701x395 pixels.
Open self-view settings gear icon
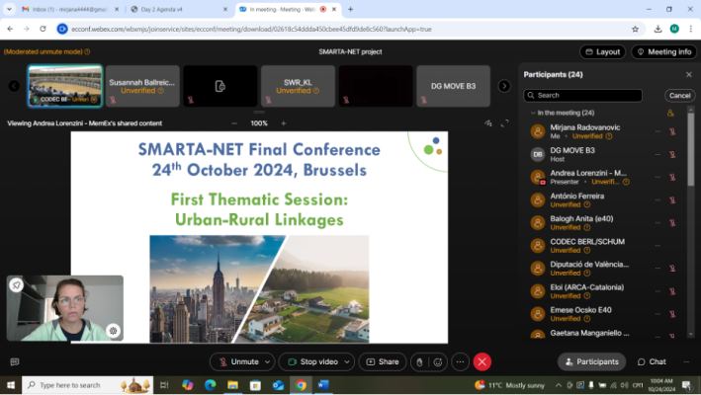[x=113, y=331]
